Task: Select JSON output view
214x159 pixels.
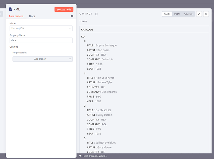Action: pos(177,14)
